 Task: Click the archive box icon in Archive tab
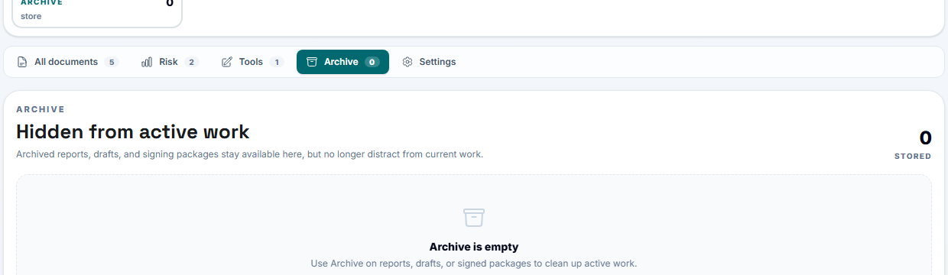pyautogui.click(x=312, y=62)
